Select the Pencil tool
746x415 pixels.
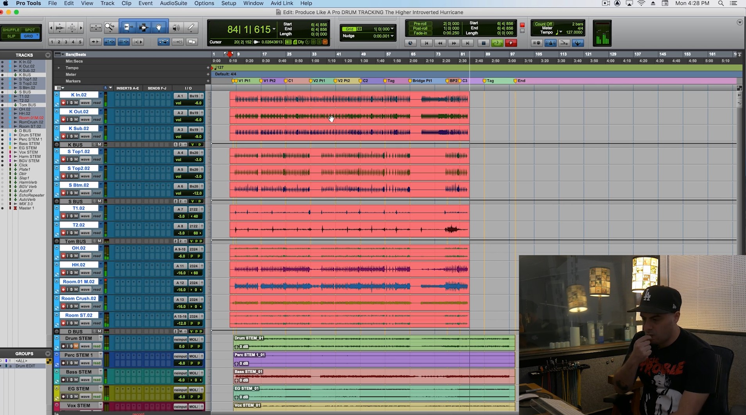click(x=191, y=27)
